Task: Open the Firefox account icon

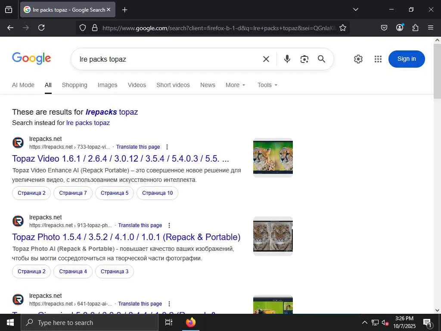Action: click(x=400, y=27)
